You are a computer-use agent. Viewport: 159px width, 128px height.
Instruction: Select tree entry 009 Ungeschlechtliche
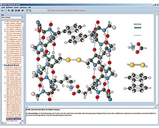coord(14,25)
